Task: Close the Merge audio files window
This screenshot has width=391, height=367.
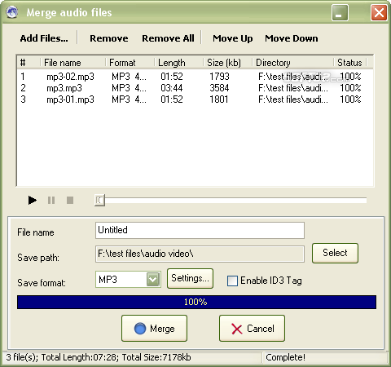Action: coord(379,12)
